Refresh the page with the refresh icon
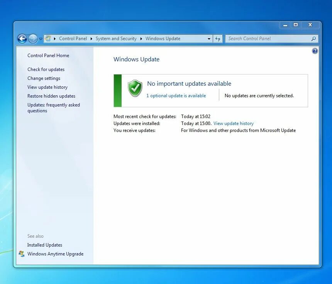The width and height of the screenshot is (332, 284). pyautogui.click(x=218, y=39)
